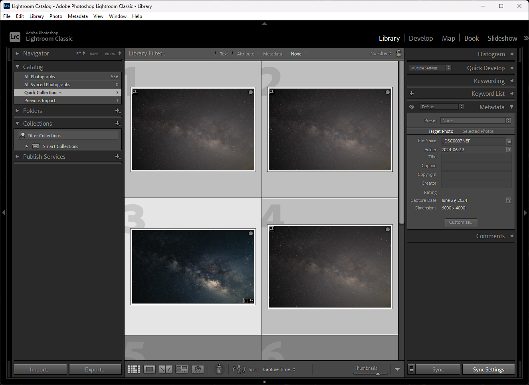Switch to Loupe view icon

click(150, 369)
